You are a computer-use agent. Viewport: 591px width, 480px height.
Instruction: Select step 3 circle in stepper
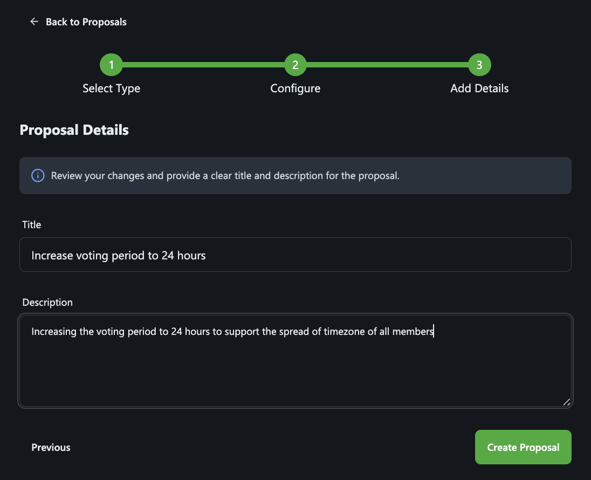[x=479, y=65]
